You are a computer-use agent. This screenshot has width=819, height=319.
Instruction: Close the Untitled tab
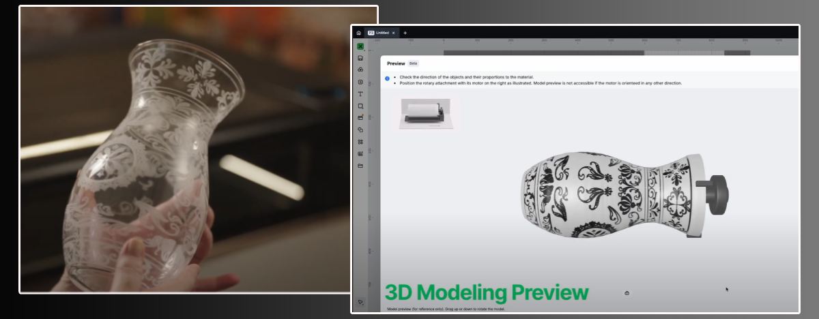click(393, 33)
